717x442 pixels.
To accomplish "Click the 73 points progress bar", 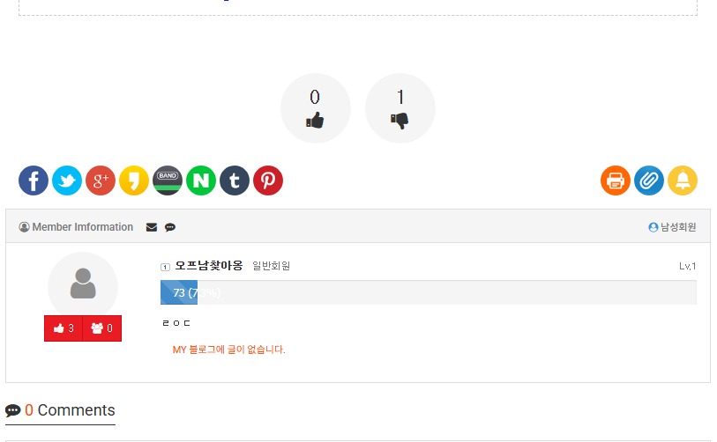I will pos(428,292).
